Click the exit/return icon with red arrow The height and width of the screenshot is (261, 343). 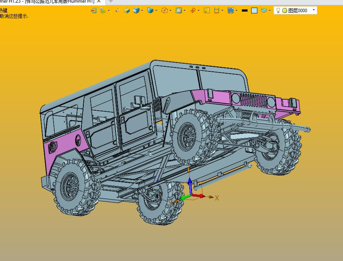tap(94, 10)
